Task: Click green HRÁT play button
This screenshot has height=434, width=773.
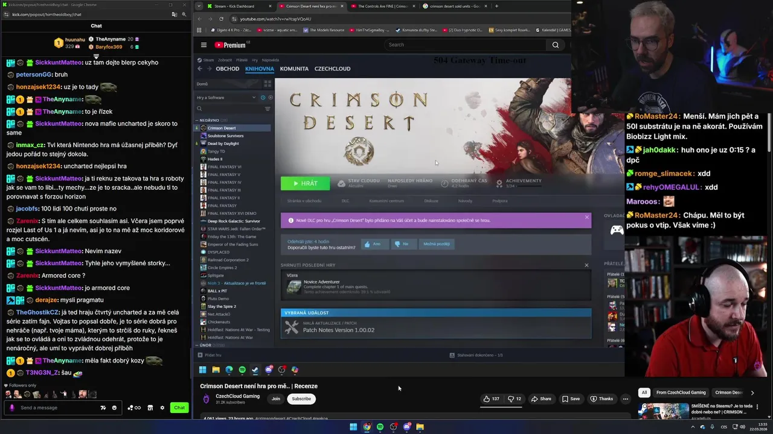Action: coord(305,183)
